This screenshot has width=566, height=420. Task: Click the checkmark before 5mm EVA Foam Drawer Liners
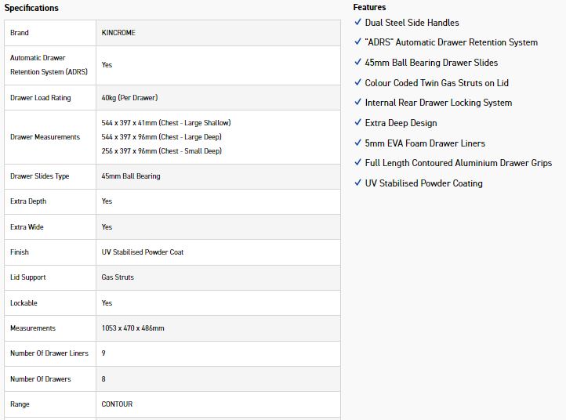pyautogui.click(x=357, y=143)
